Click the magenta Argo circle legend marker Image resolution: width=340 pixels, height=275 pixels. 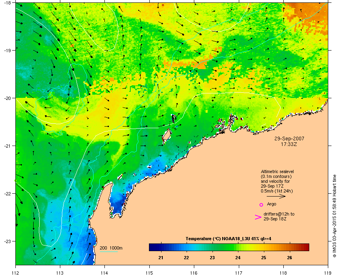coord(261,205)
